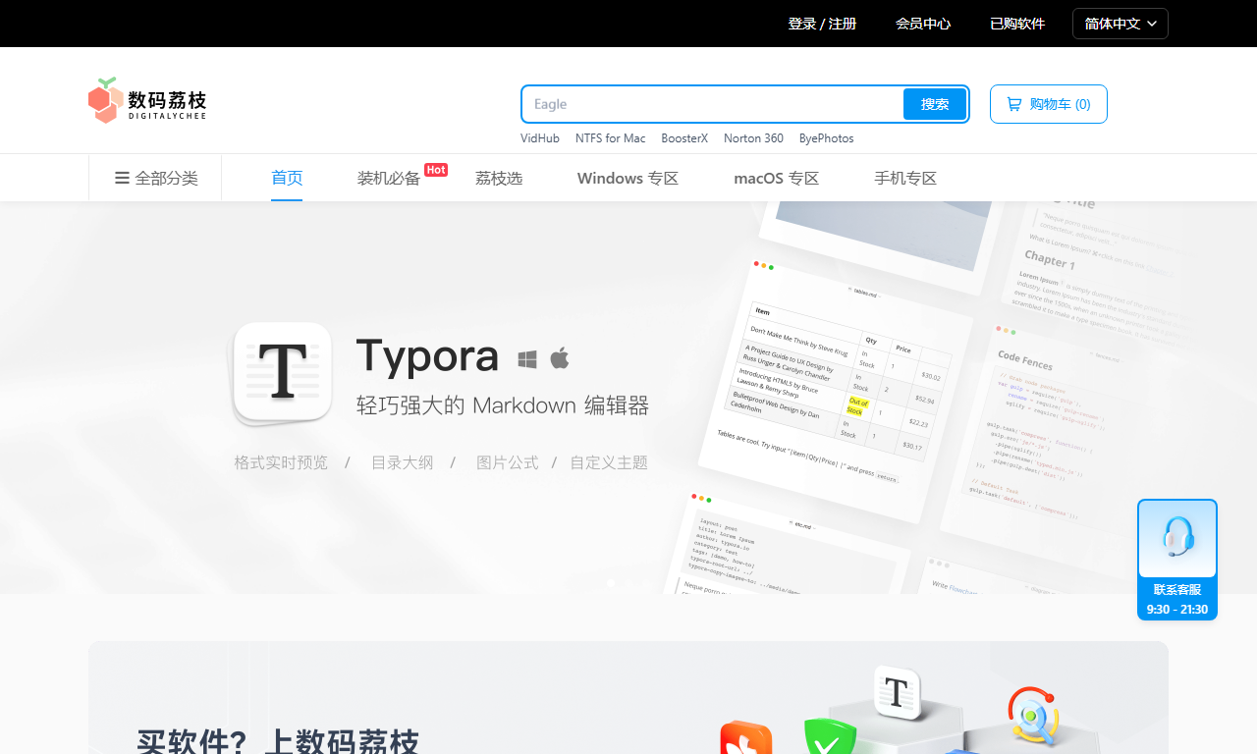Click the headset customer service icon

[1177, 538]
